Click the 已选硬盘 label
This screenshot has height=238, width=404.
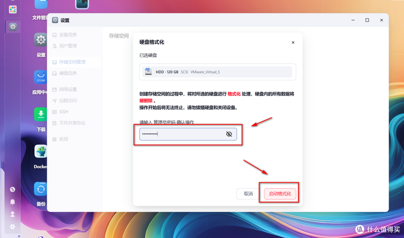pos(148,55)
